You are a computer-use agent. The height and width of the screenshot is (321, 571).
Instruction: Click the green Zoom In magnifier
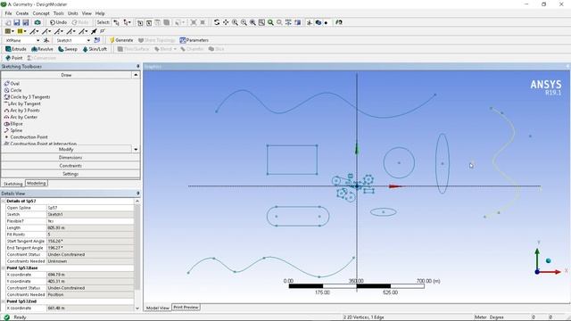coord(270,22)
